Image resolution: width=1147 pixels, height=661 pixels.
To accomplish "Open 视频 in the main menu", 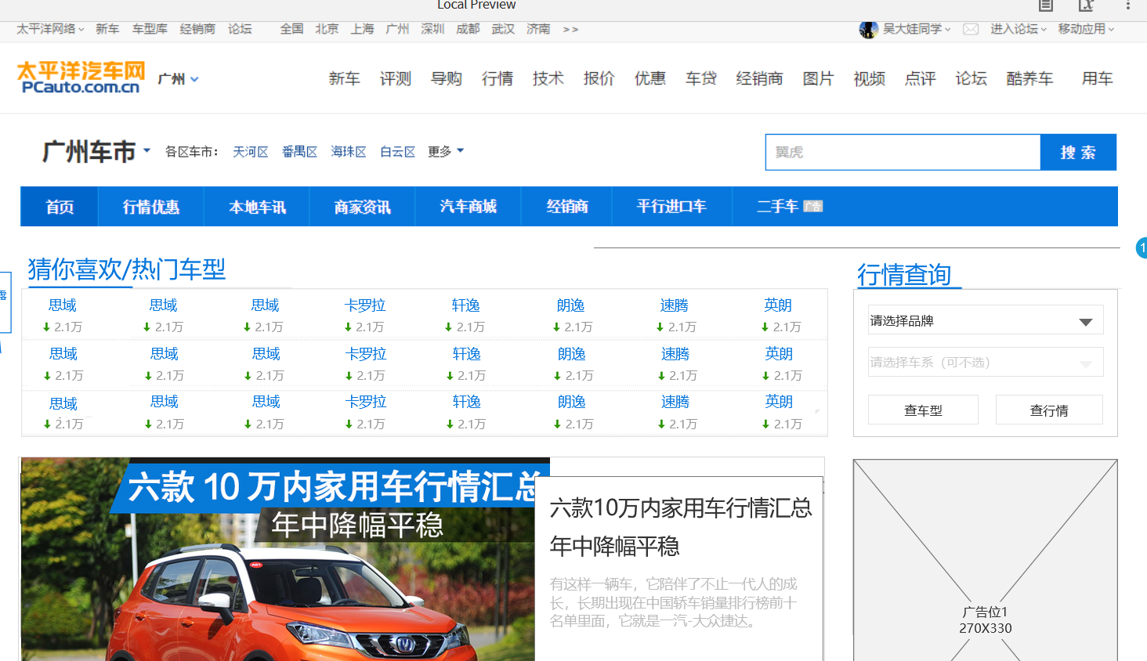I will pyautogui.click(x=870, y=78).
